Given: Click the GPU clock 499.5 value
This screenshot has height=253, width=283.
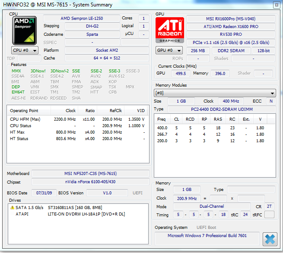Looking at the screenshot, I should tap(181, 73).
